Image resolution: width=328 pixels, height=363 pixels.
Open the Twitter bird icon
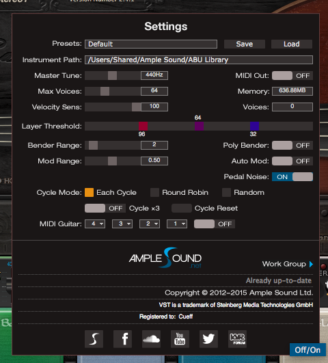coord(208,339)
